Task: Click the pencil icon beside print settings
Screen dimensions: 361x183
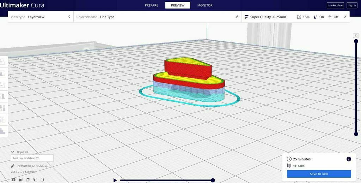Action: 345,17
